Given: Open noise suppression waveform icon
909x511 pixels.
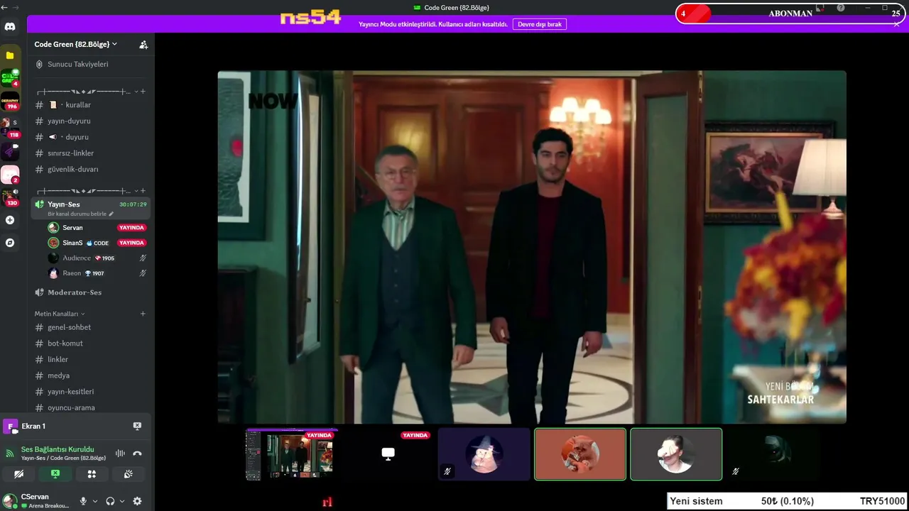Looking at the screenshot, I should (120, 454).
